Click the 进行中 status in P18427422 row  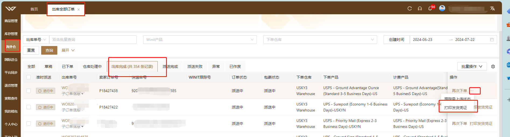(x=45, y=107)
